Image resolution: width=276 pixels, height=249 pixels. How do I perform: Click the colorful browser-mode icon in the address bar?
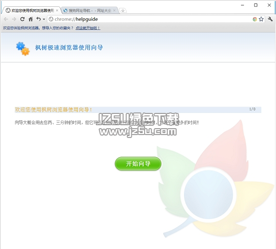click(254, 19)
